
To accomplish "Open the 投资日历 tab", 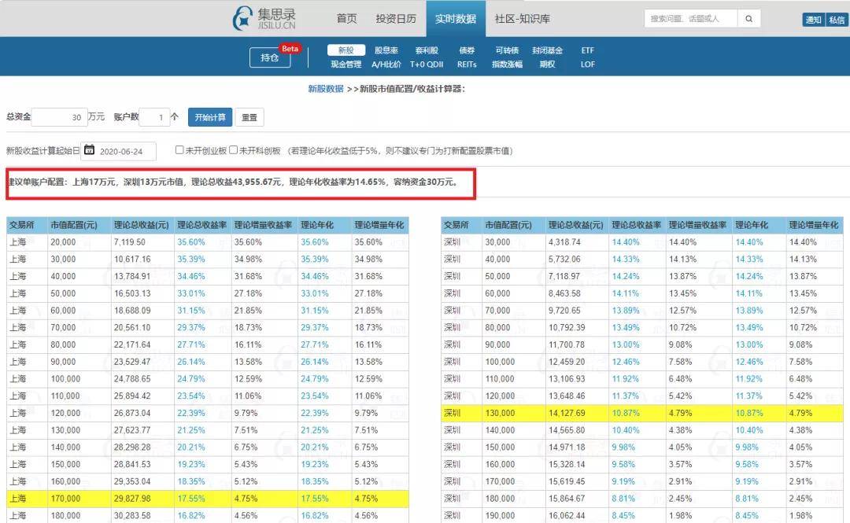I will tap(396, 19).
